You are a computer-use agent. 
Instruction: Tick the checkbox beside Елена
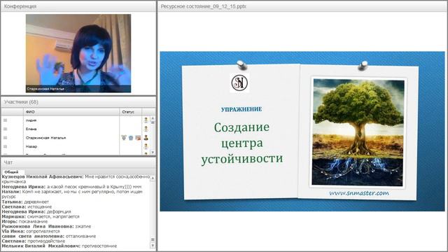(x=5, y=129)
